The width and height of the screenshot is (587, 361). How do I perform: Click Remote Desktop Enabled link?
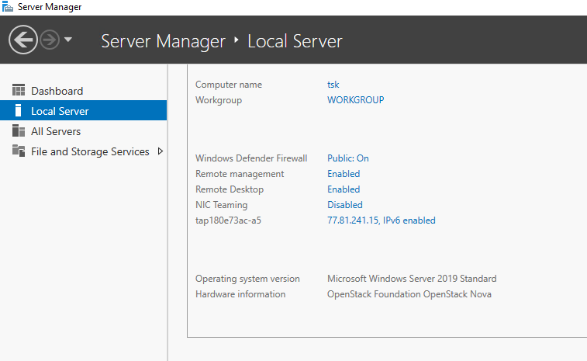pyautogui.click(x=344, y=189)
